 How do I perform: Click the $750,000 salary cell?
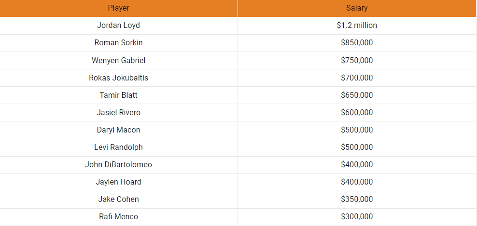pos(357,61)
